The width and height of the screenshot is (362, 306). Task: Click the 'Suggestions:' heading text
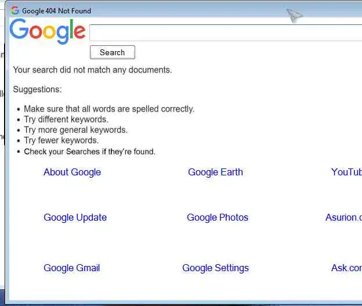[37, 89]
